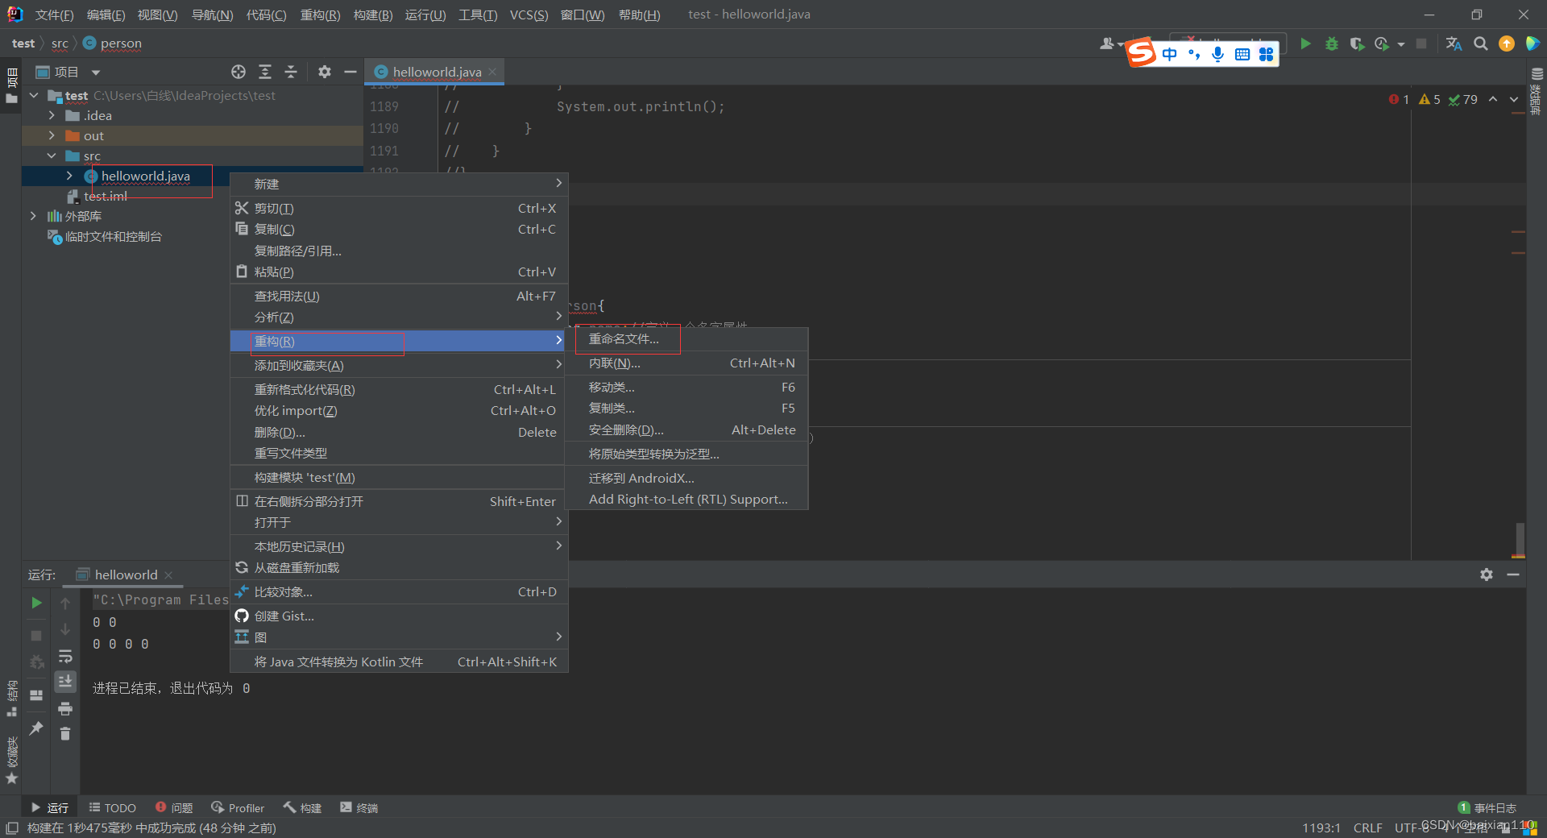Click the user account icon in toolbar

(1108, 44)
